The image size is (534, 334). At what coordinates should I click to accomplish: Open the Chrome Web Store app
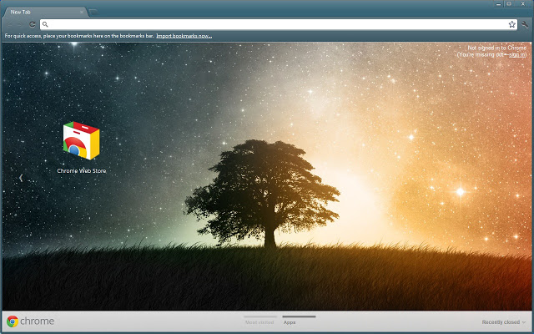tap(81, 142)
